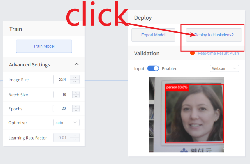Click the Batch Size value field

click(x=62, y=95)
